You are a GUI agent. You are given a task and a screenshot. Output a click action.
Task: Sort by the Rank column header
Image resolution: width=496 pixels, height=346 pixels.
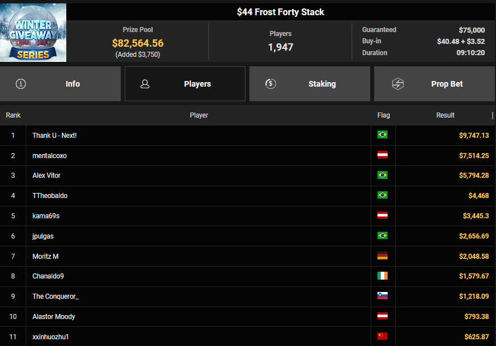pos(13,115)
